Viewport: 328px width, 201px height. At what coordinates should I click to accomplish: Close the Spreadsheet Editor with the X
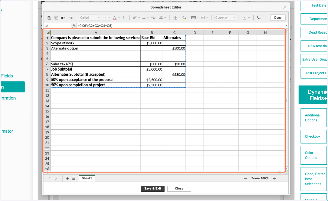(x=285, y=7)
